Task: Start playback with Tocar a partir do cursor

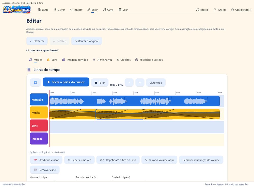Action: coord(66,82)
